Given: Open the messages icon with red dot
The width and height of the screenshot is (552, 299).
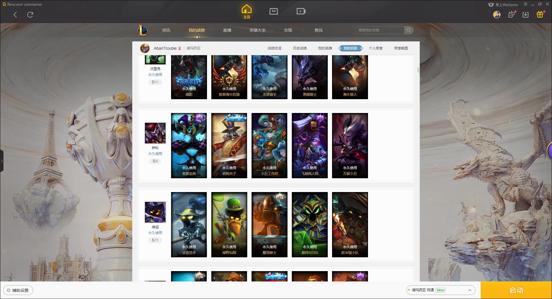Looking at the screenshot, I should 511,14.
